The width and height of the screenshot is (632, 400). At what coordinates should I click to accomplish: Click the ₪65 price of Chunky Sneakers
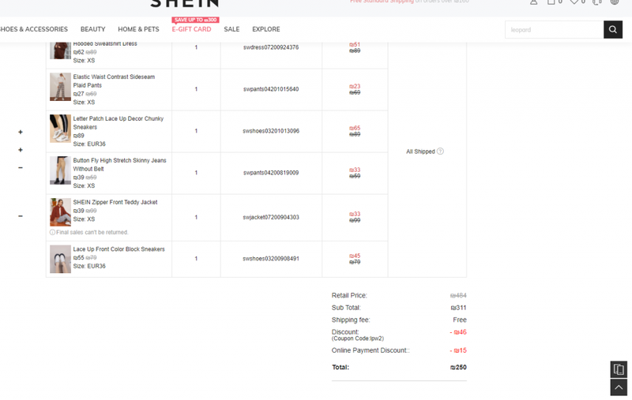[355, 128]
